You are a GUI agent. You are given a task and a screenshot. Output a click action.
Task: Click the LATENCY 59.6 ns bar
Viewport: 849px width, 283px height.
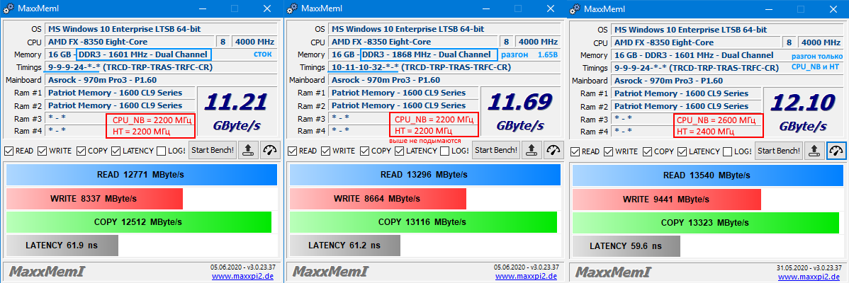pos(625,246)
